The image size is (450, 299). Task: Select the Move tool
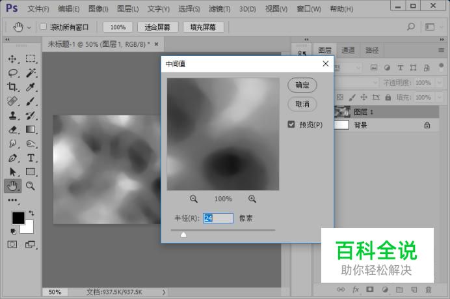(x=12, y=59)
